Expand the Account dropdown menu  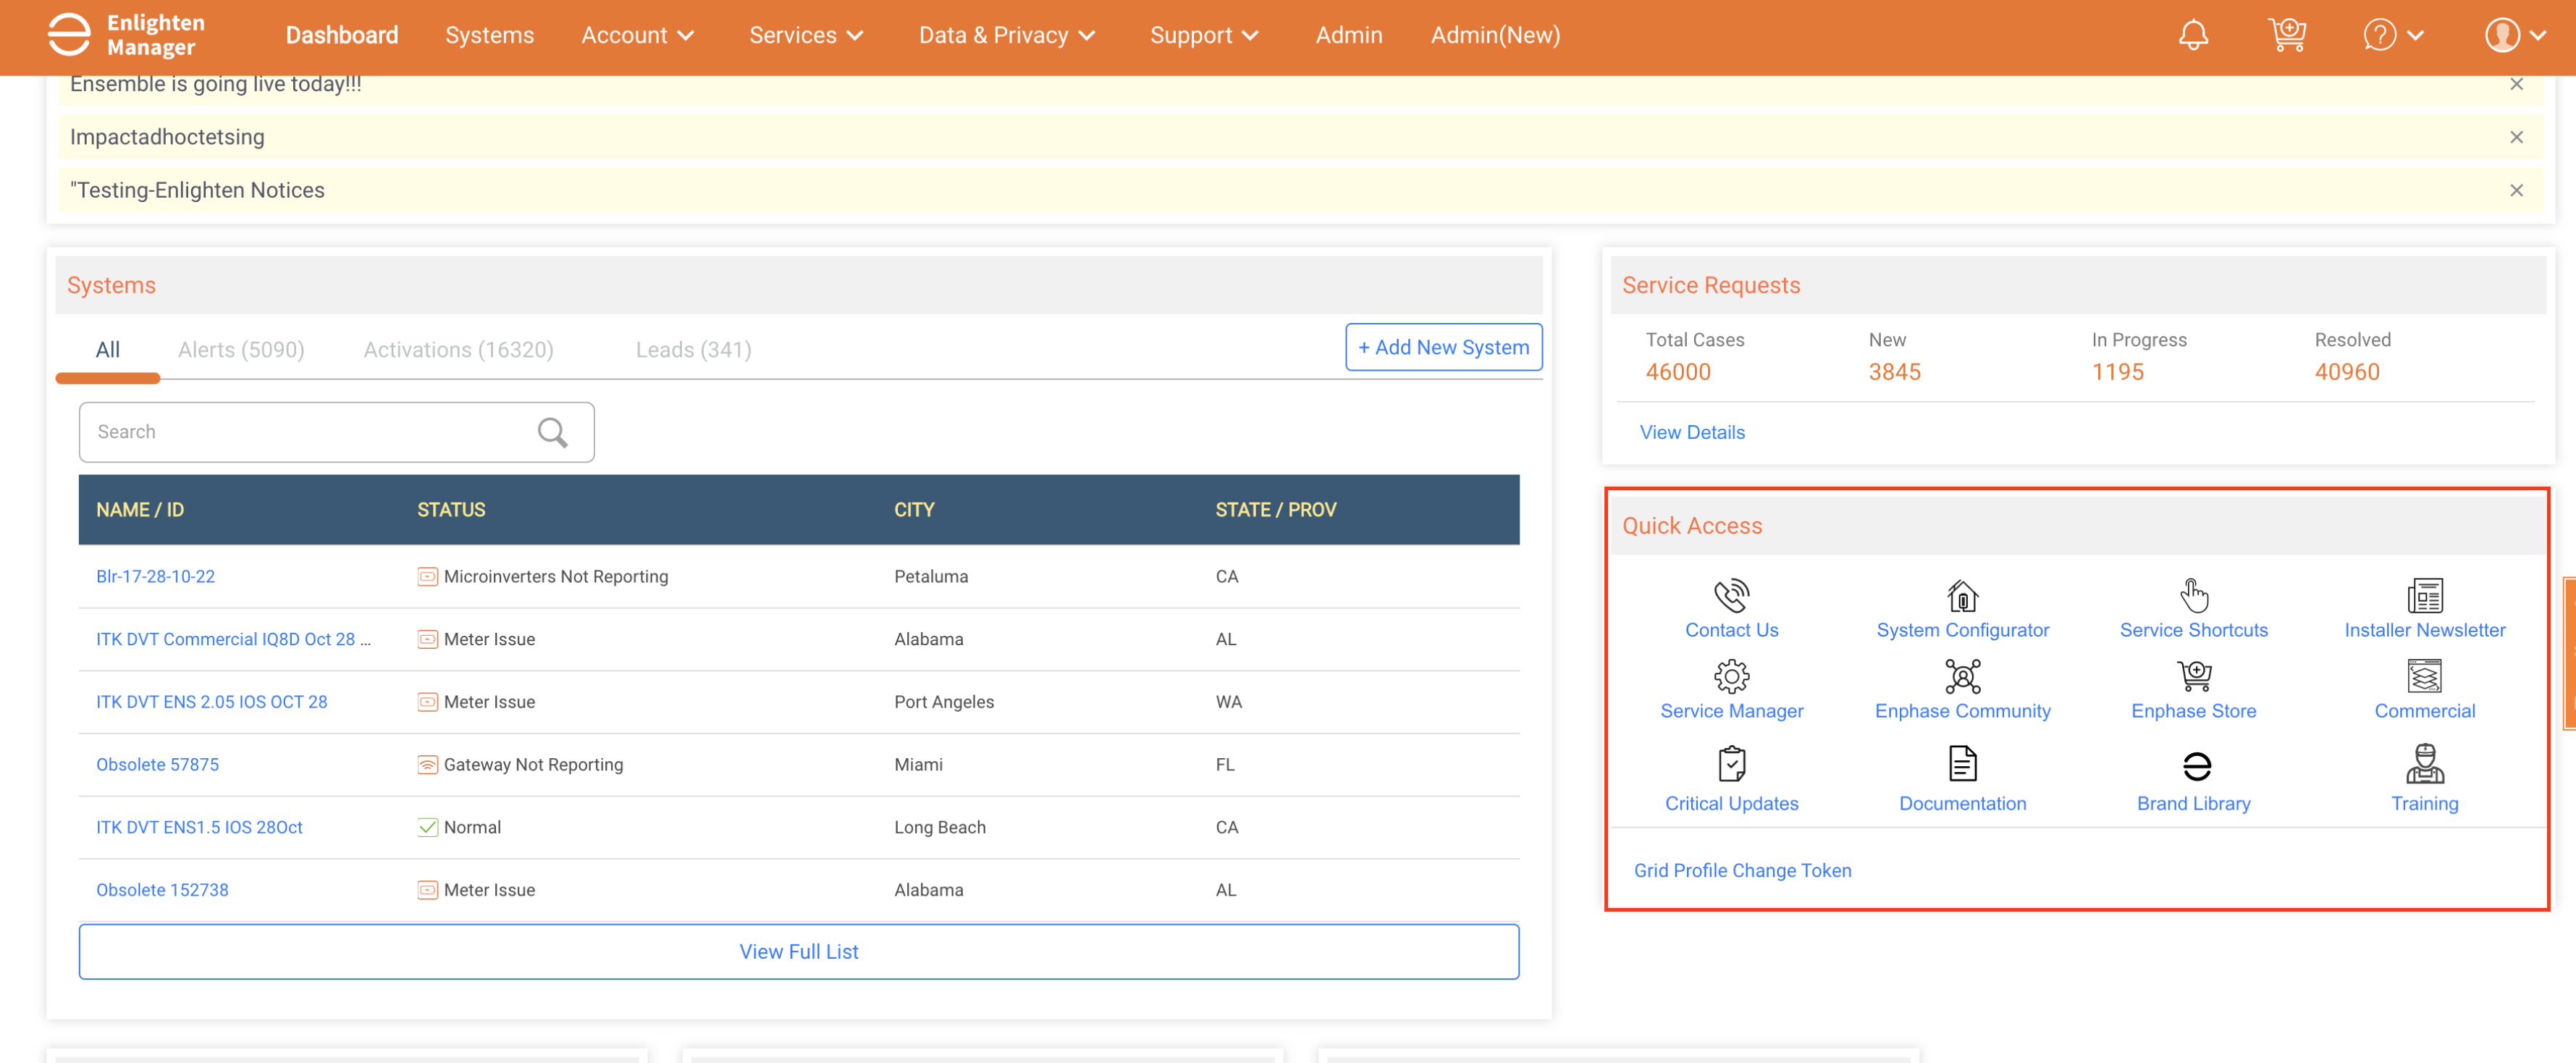pos(637,35)
